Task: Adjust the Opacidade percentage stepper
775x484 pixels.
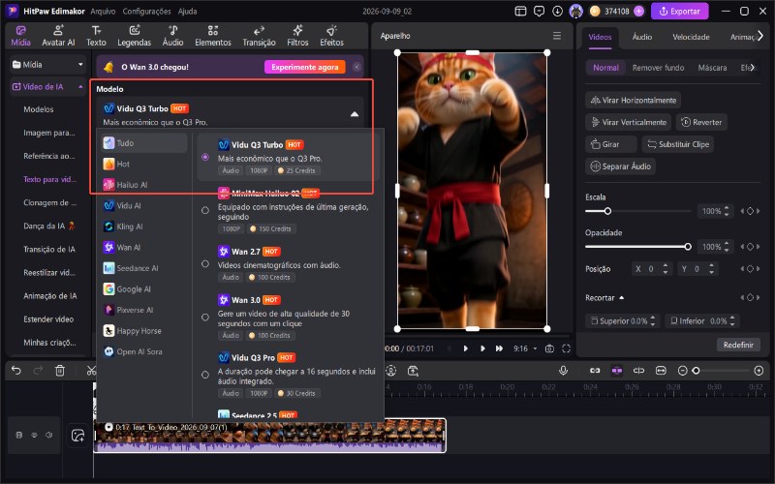Action: pos(726,247)
